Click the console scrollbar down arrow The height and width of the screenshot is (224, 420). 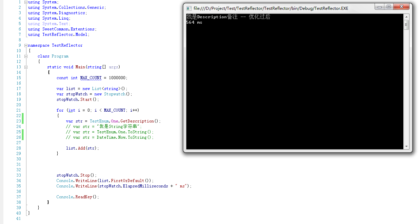pyautogui.click(x=406, y=147)
